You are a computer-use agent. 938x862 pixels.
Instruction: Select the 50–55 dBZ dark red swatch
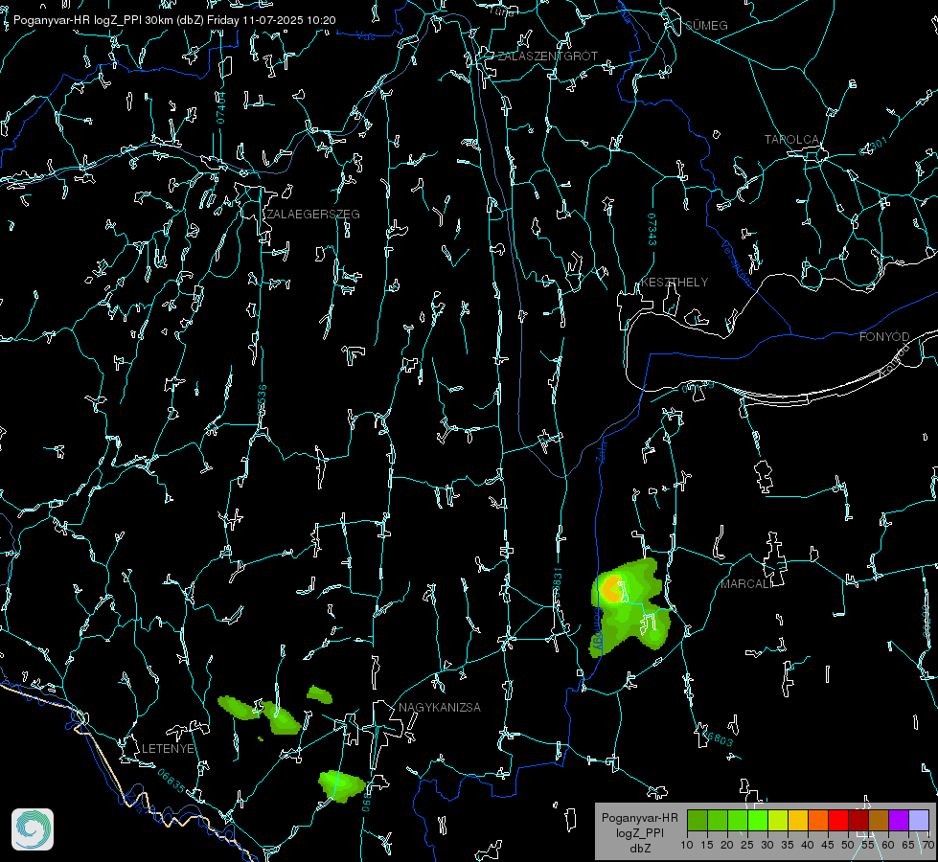tap(858, 820)
